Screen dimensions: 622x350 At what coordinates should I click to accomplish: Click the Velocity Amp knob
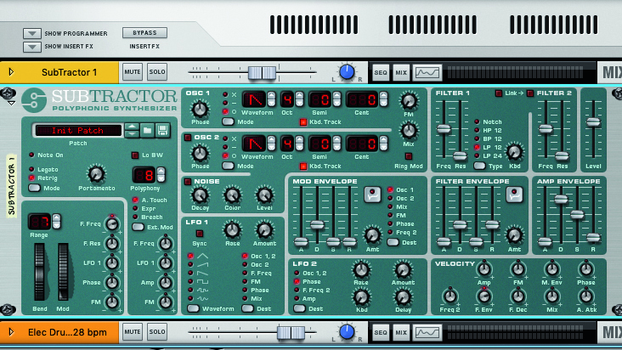click(484, 269)
